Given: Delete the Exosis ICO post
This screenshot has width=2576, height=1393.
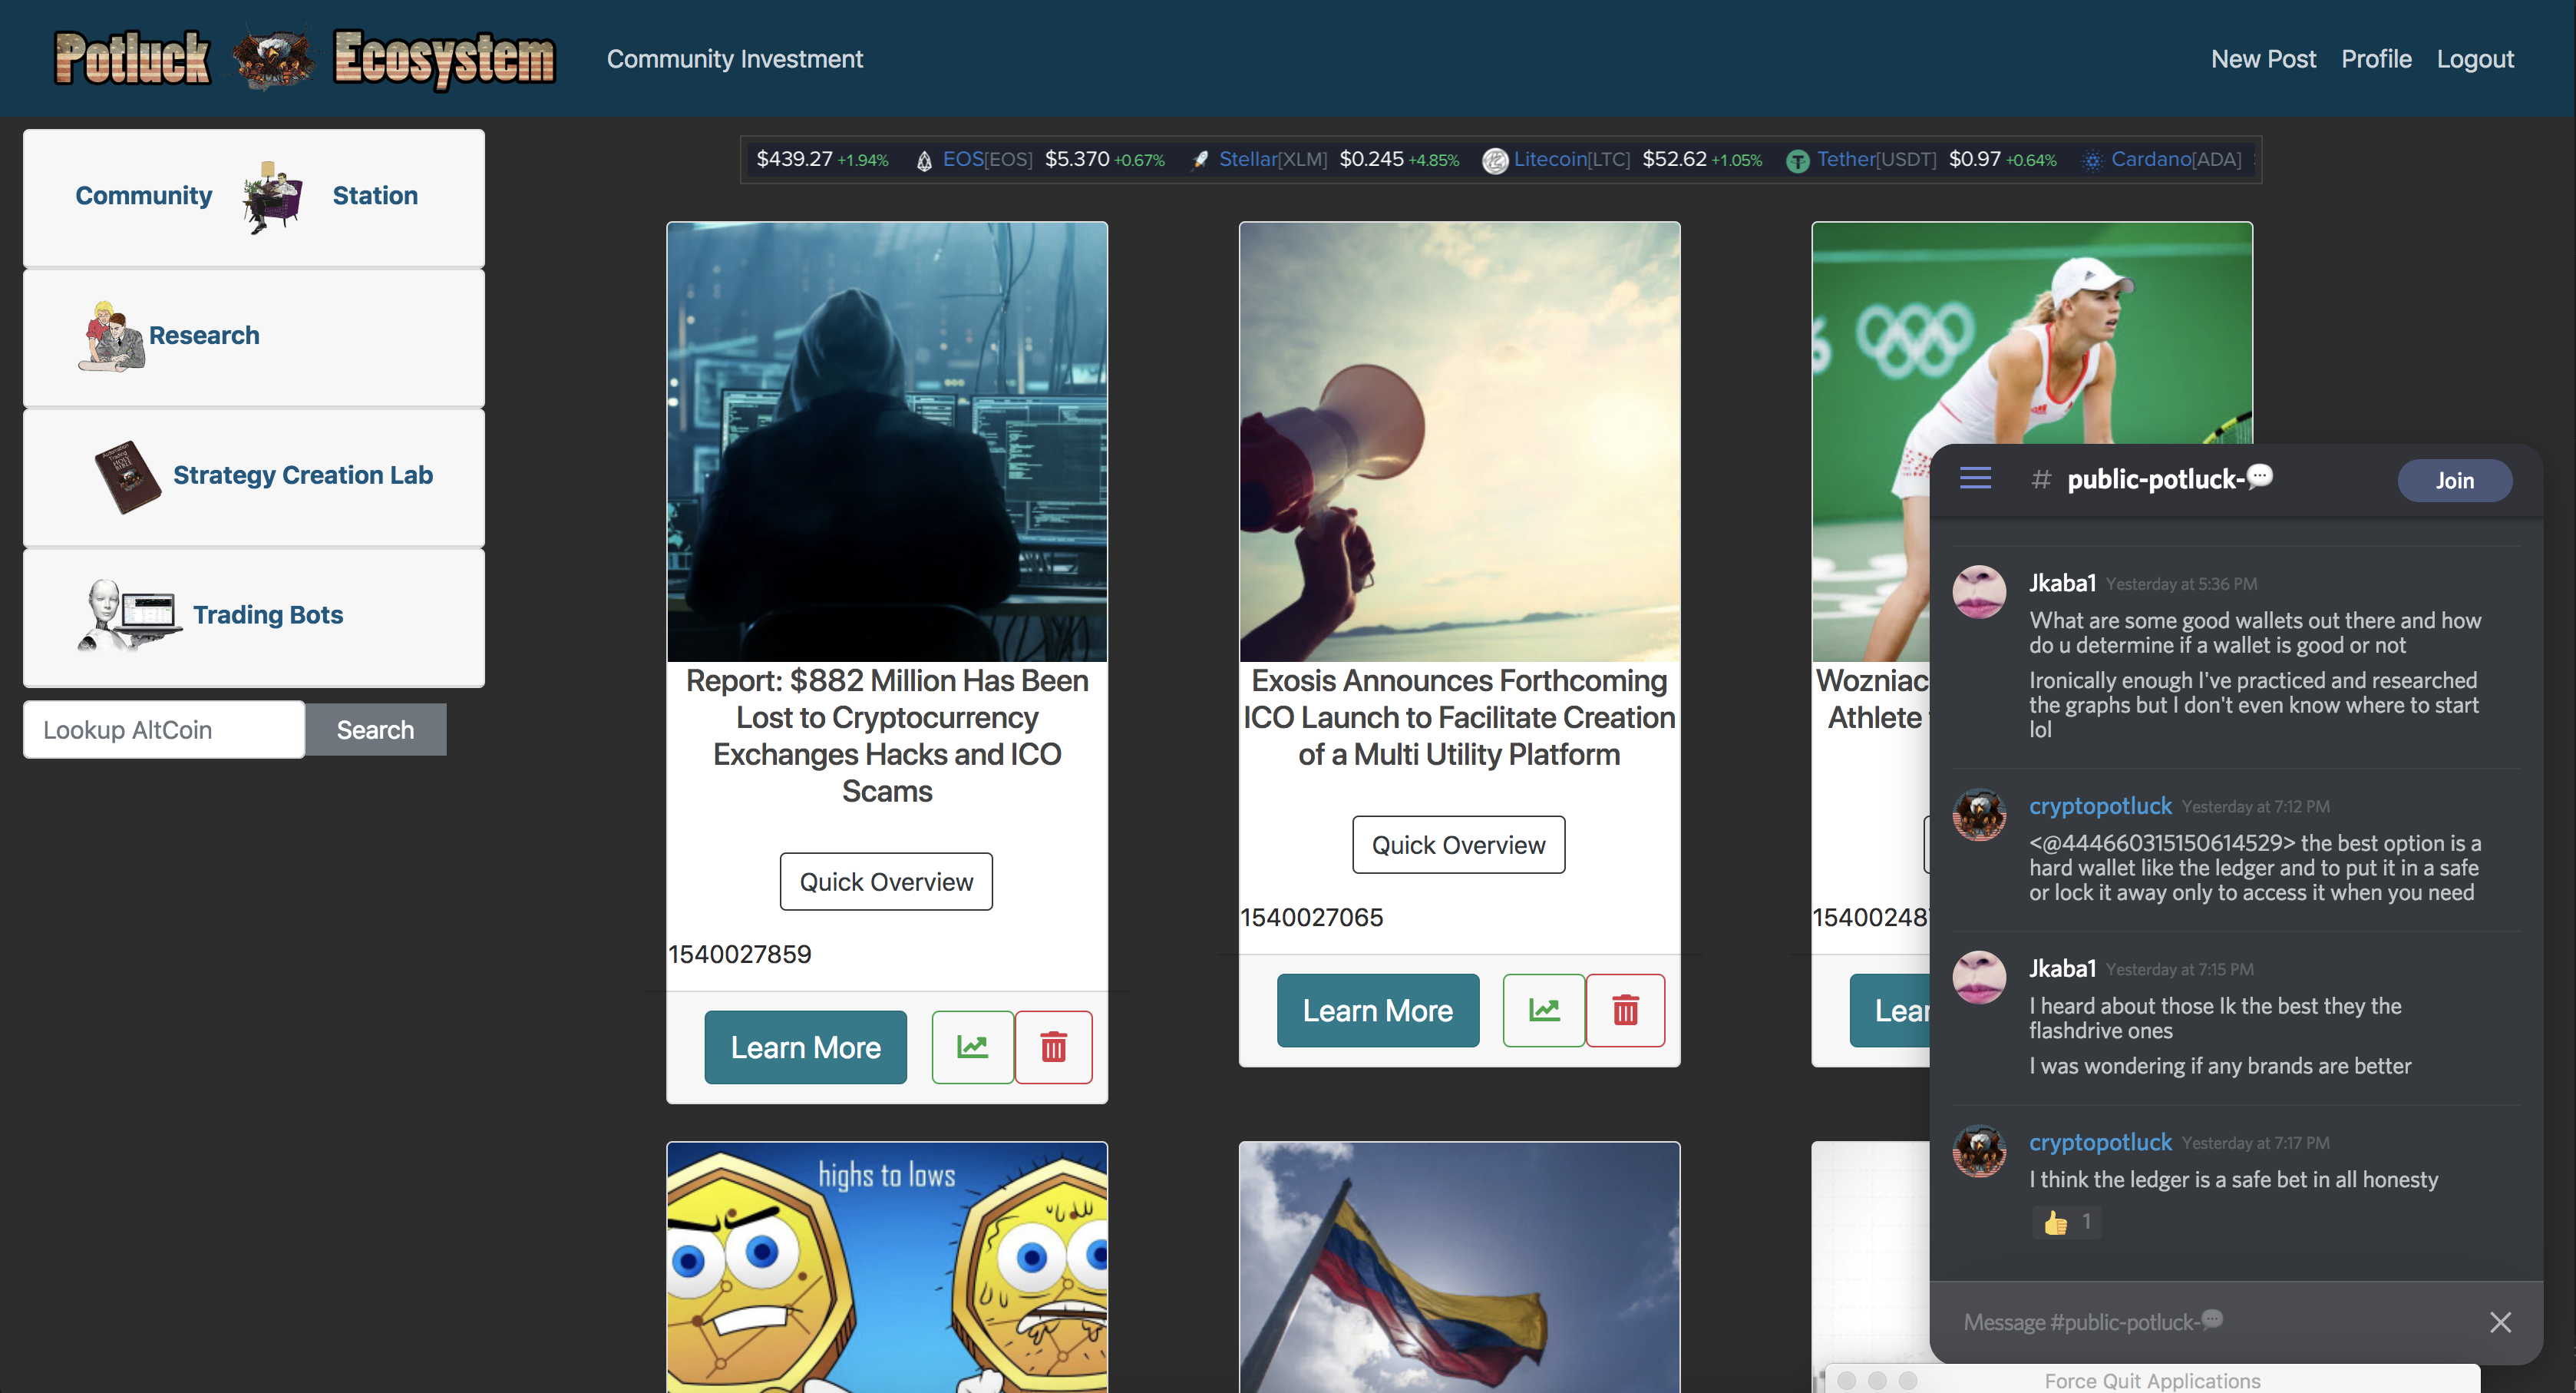Looking at the screenshot, I should tap(1625, 1011).
